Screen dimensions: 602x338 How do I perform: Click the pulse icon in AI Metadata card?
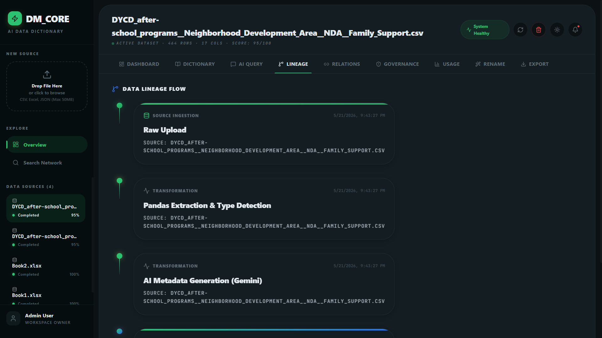click(146, 266)
